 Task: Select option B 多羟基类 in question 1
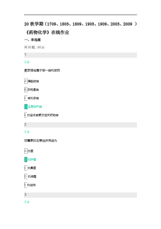[31, 90]
